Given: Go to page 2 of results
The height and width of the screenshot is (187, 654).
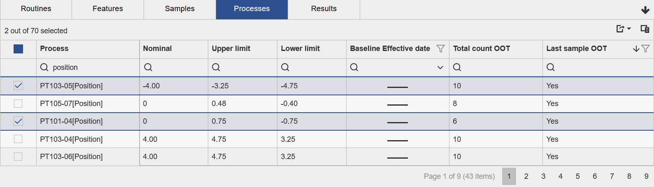Looking at the screenshot, I should [526, 176].
